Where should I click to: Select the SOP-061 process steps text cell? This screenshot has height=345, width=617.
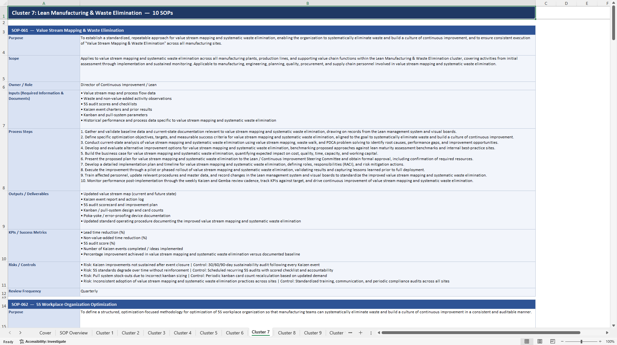(x=307, y=160)
